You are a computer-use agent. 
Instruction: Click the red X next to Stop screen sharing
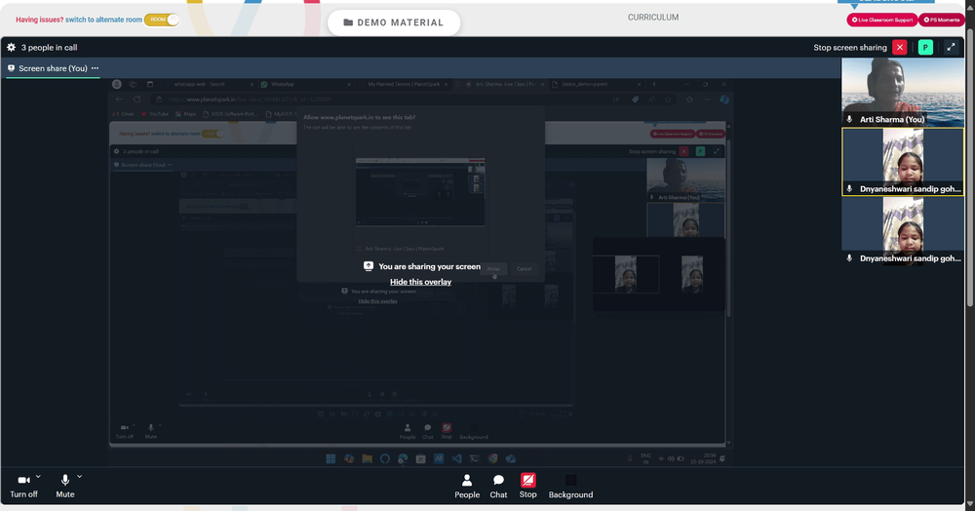point(900,47)
